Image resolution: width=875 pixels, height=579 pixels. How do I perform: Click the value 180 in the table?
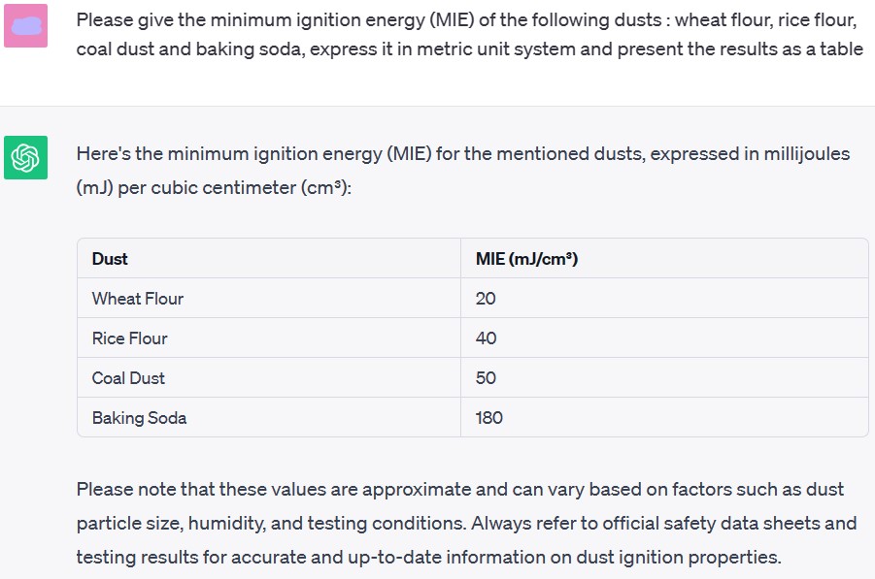point(489,418)
